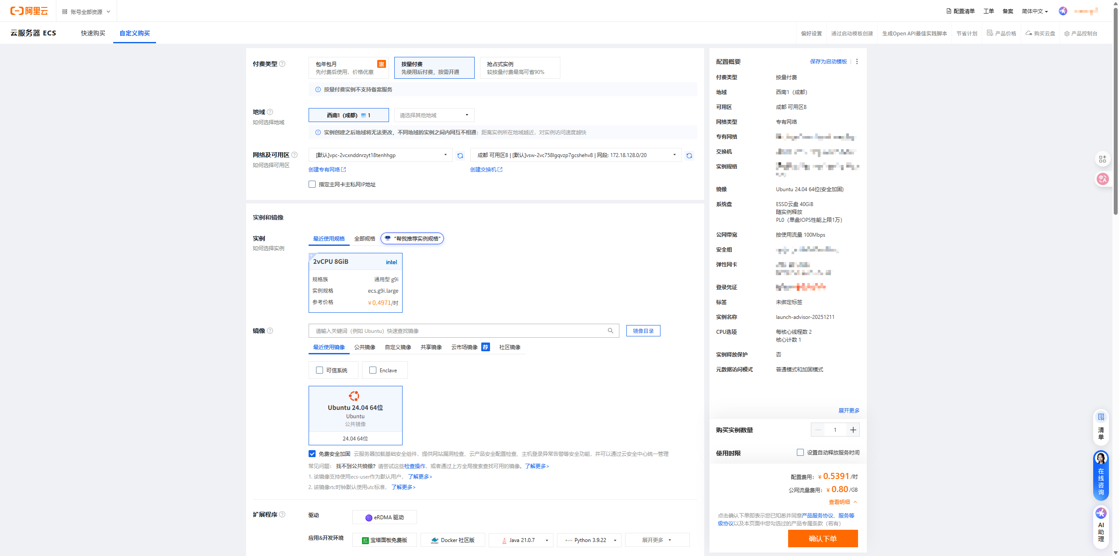Image resolution: width=1119 pixels, height=556 pixels.
Task: Refresh the VPC list icon
Action: pyautogui.click(x=460, y=156)
